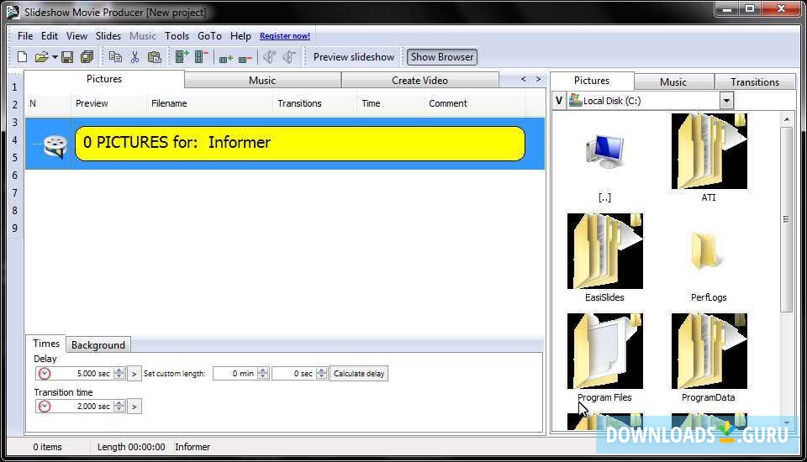The width and height of the screenshot is (807, 462).
Task: Click the second grayed speaker music icon
Action: pos(289,57)
